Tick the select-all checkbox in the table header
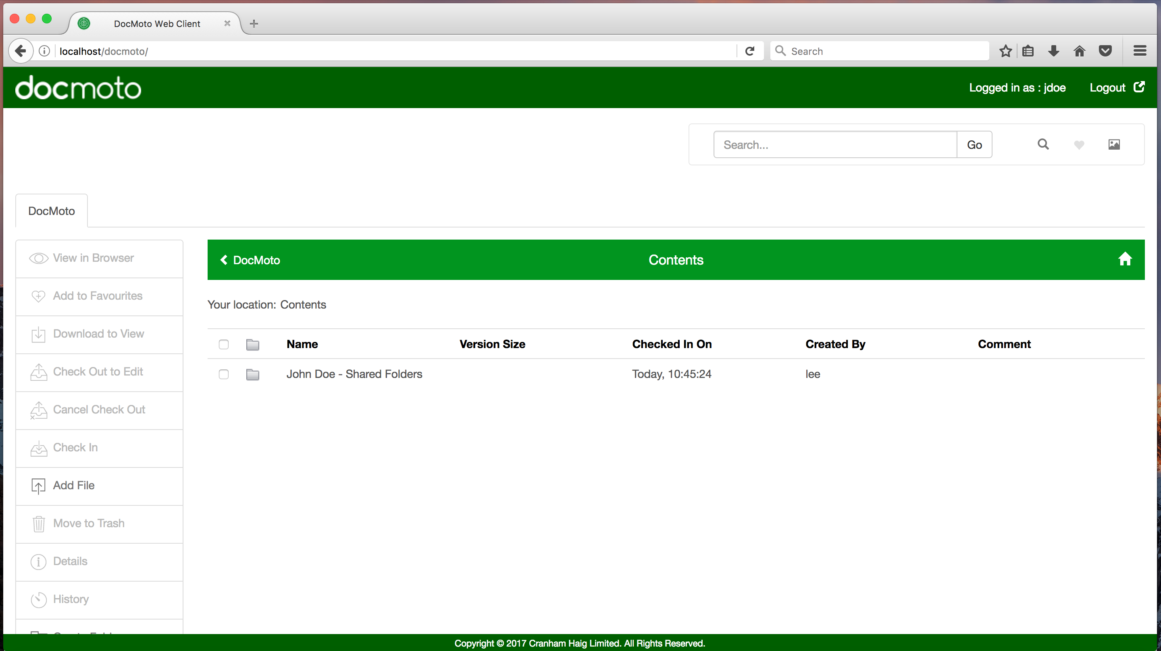 coord(224,344)
